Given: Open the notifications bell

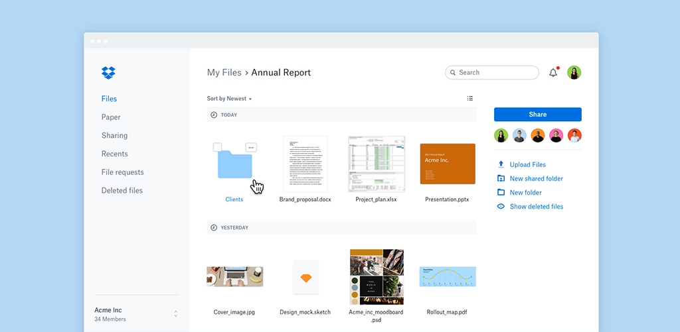Looking at the screenshot, I should [x=553, y=73].
